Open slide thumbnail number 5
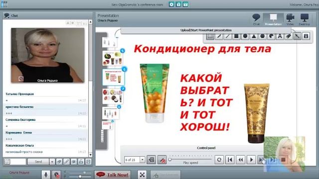 (x=113, y=58)
